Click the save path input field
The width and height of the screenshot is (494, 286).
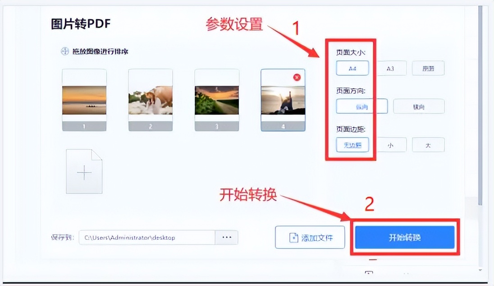(147, 237)
